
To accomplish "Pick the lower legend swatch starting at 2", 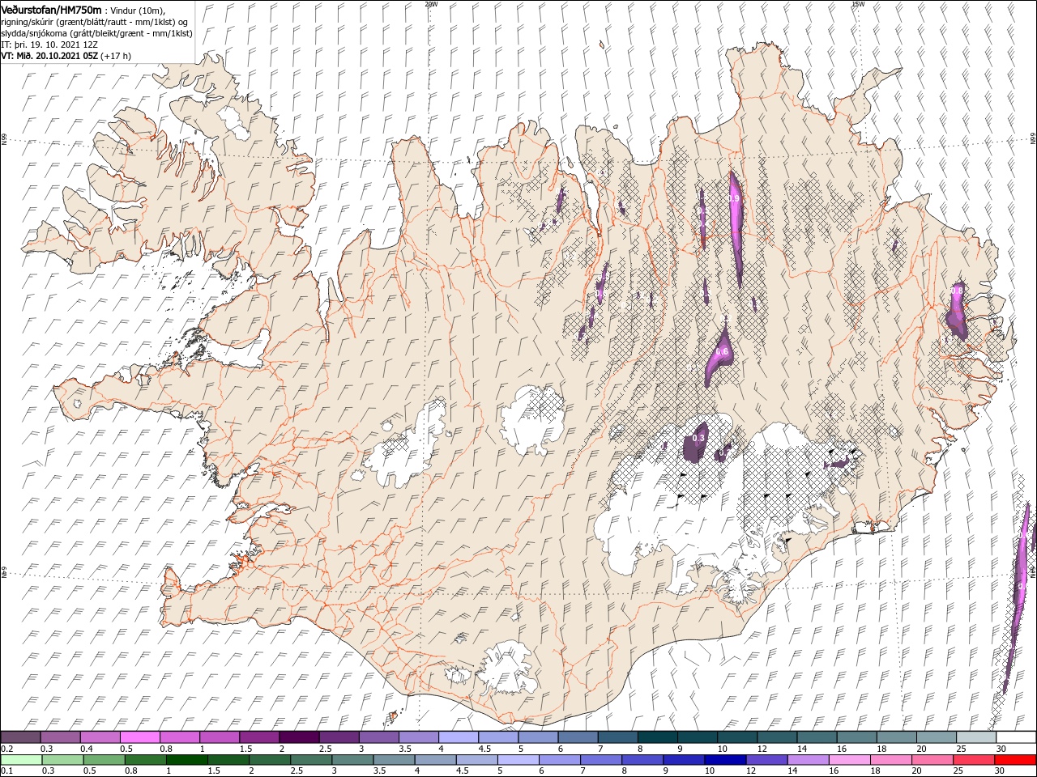I will point(269,760).
